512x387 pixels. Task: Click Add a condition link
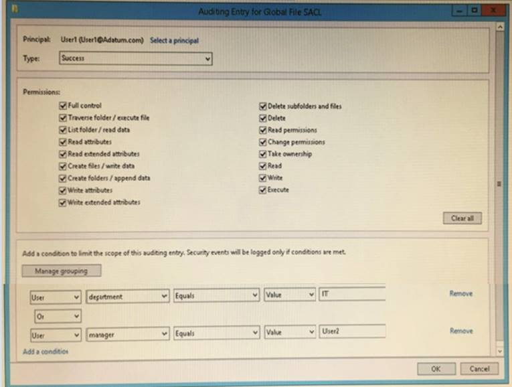coord(45,352)
